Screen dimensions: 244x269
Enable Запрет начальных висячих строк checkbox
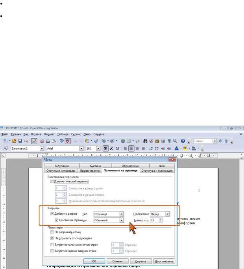coord(52,245)
